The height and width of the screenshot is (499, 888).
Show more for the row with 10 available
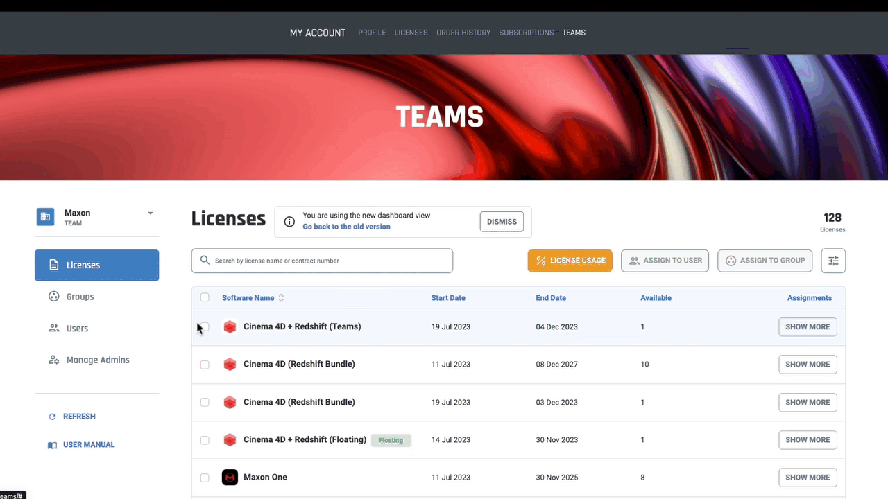point(808,365)
